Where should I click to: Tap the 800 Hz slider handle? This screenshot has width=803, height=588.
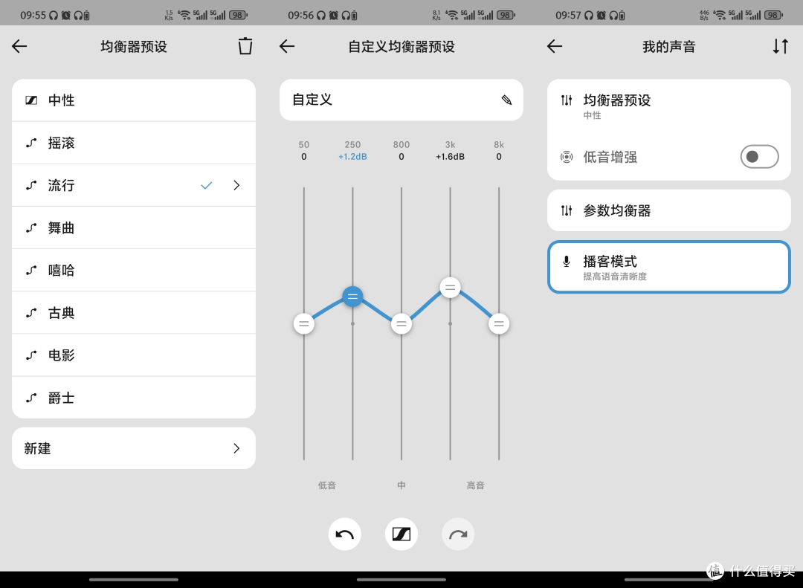401,323
